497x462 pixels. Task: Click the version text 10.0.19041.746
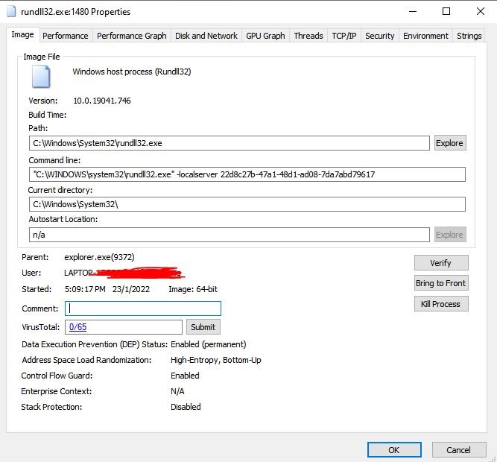[x=102, y=101]
